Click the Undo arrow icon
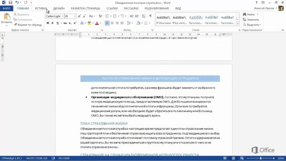The height and width of the screenshot is (161, 286). coord(17,3)
